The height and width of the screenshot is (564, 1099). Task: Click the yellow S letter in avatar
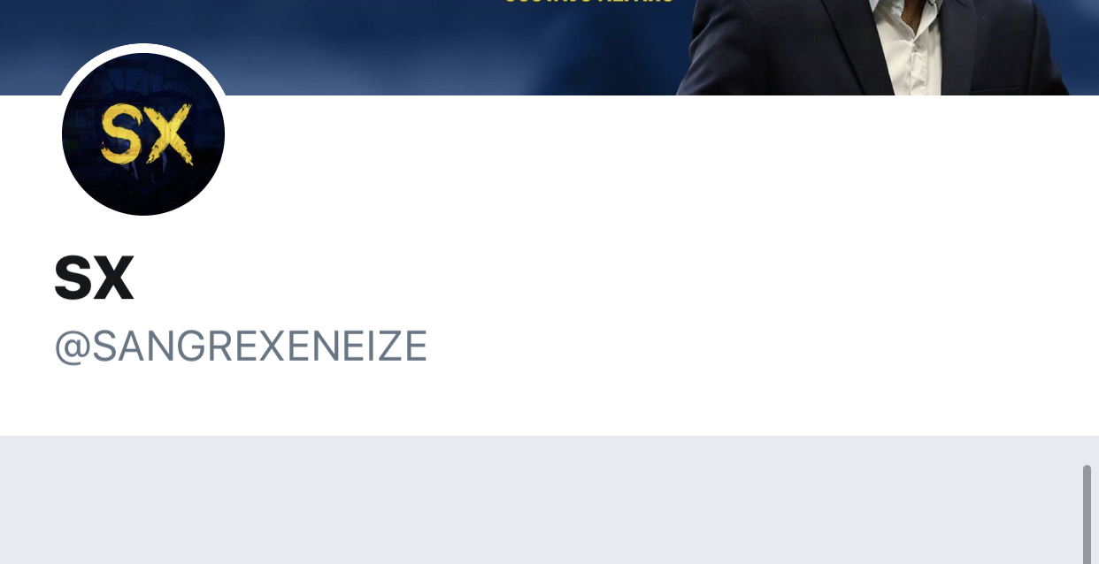click(122, 134)
